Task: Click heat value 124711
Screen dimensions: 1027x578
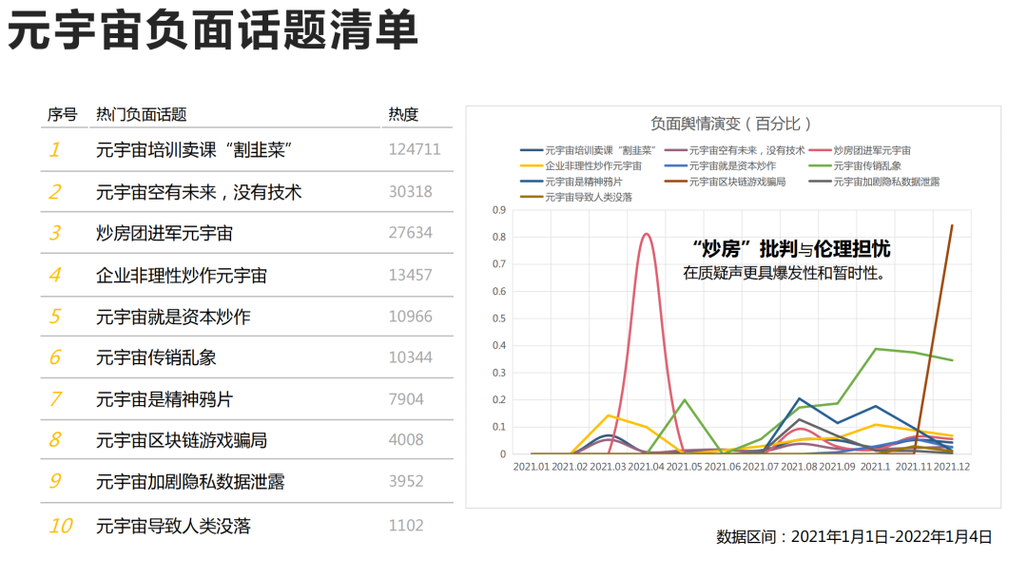Action: (x=414, y=150)
